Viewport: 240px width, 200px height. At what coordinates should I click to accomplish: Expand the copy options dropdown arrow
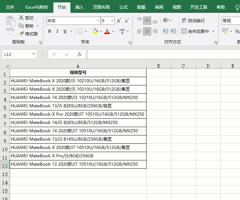(38, 26)
